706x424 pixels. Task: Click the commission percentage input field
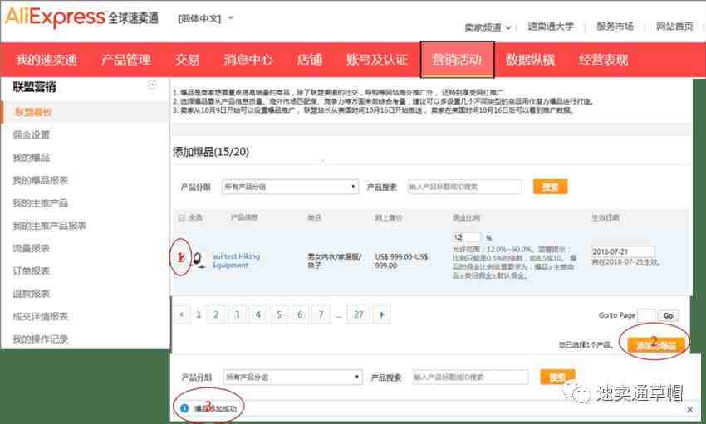pyautogui.click(x=467, y=237)
